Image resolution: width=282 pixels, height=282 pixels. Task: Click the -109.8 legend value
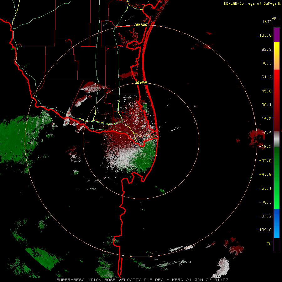tap(264, 230)
